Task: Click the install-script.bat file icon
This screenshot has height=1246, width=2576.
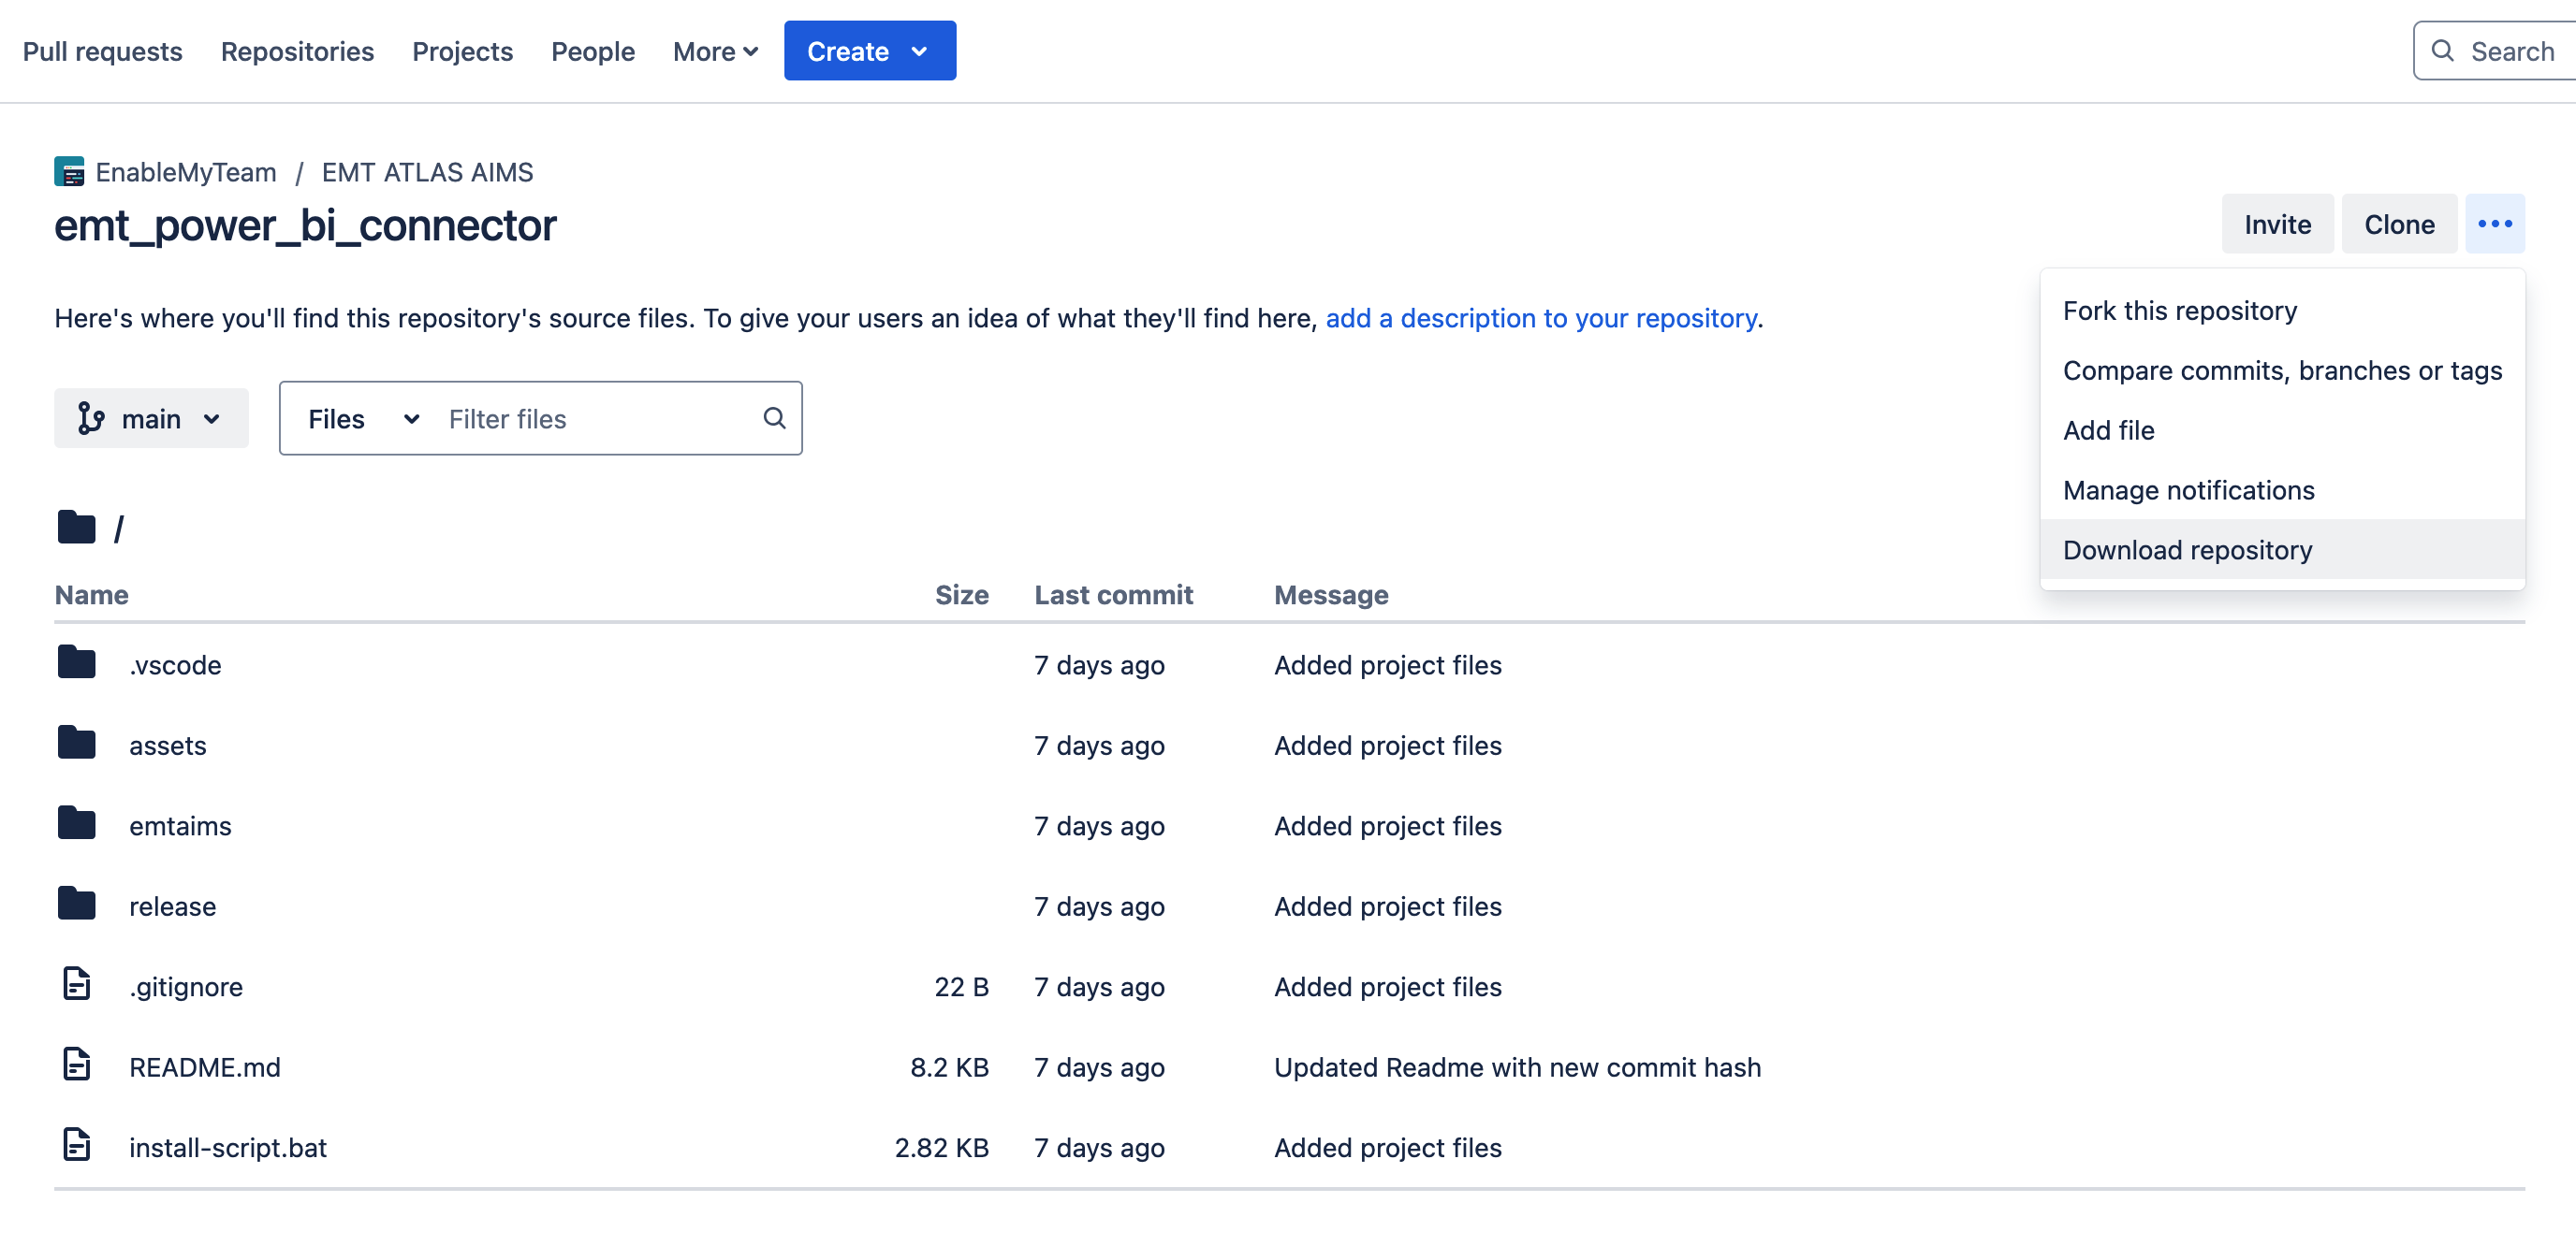Action: click(x=76, y=1145)
